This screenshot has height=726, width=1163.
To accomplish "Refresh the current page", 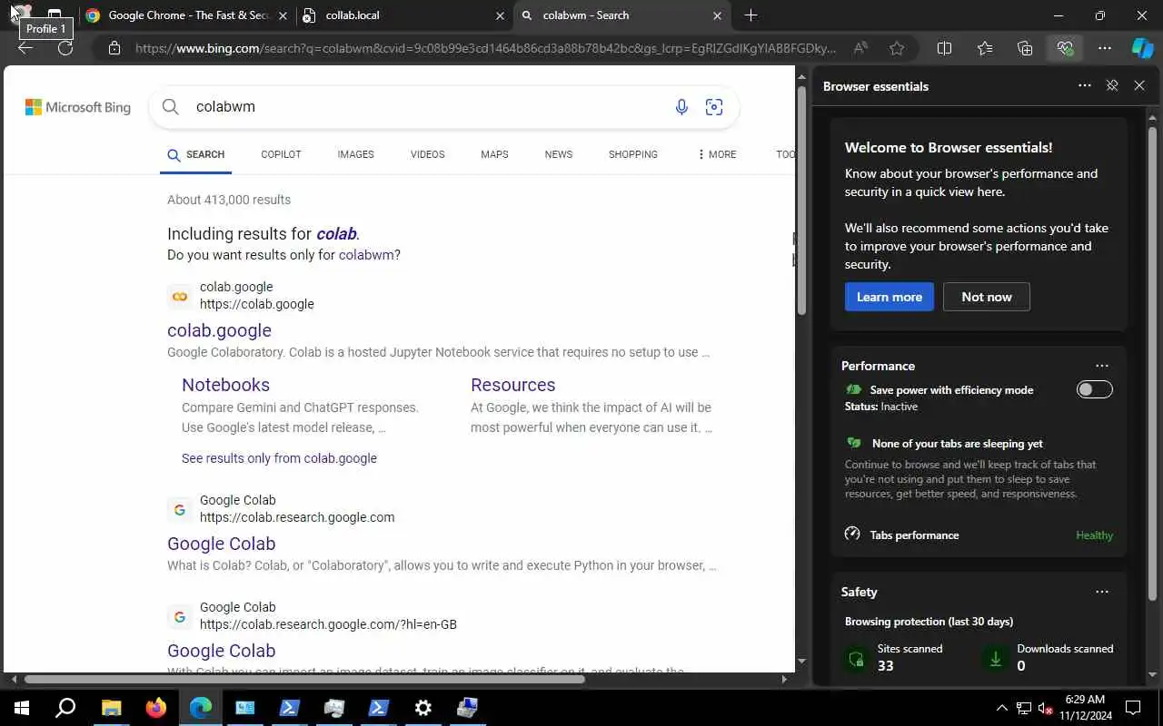I will pyautogui.click(x=65, y=48).
